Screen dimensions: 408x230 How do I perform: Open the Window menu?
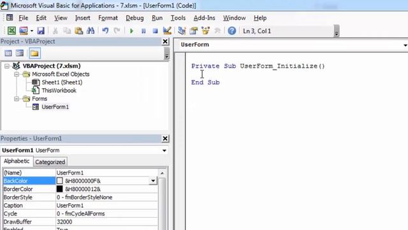234,18
